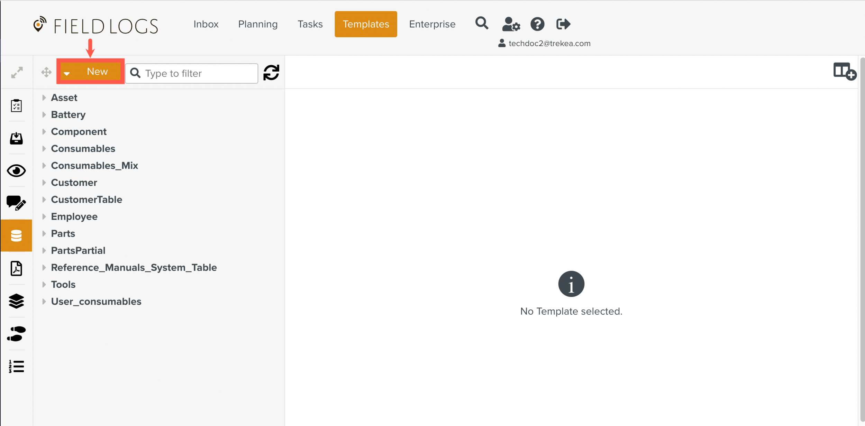Open user settings gear icon
The width and height of the screenshot is (865, 426).
click(x=511, y=24)
